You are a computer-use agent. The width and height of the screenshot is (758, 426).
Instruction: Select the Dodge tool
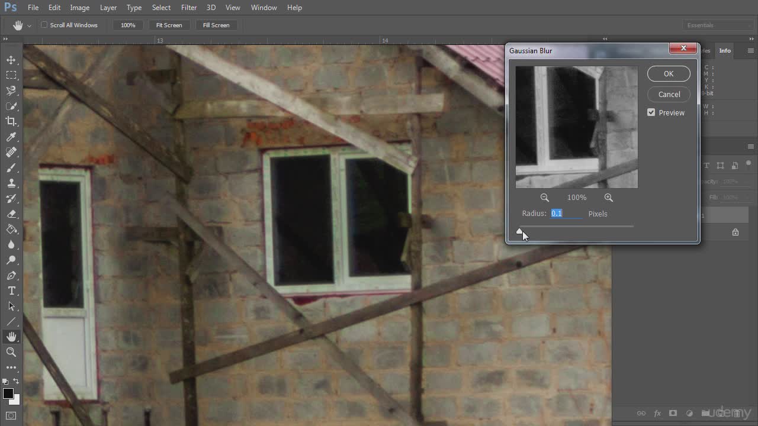click(x=11, y=260)
